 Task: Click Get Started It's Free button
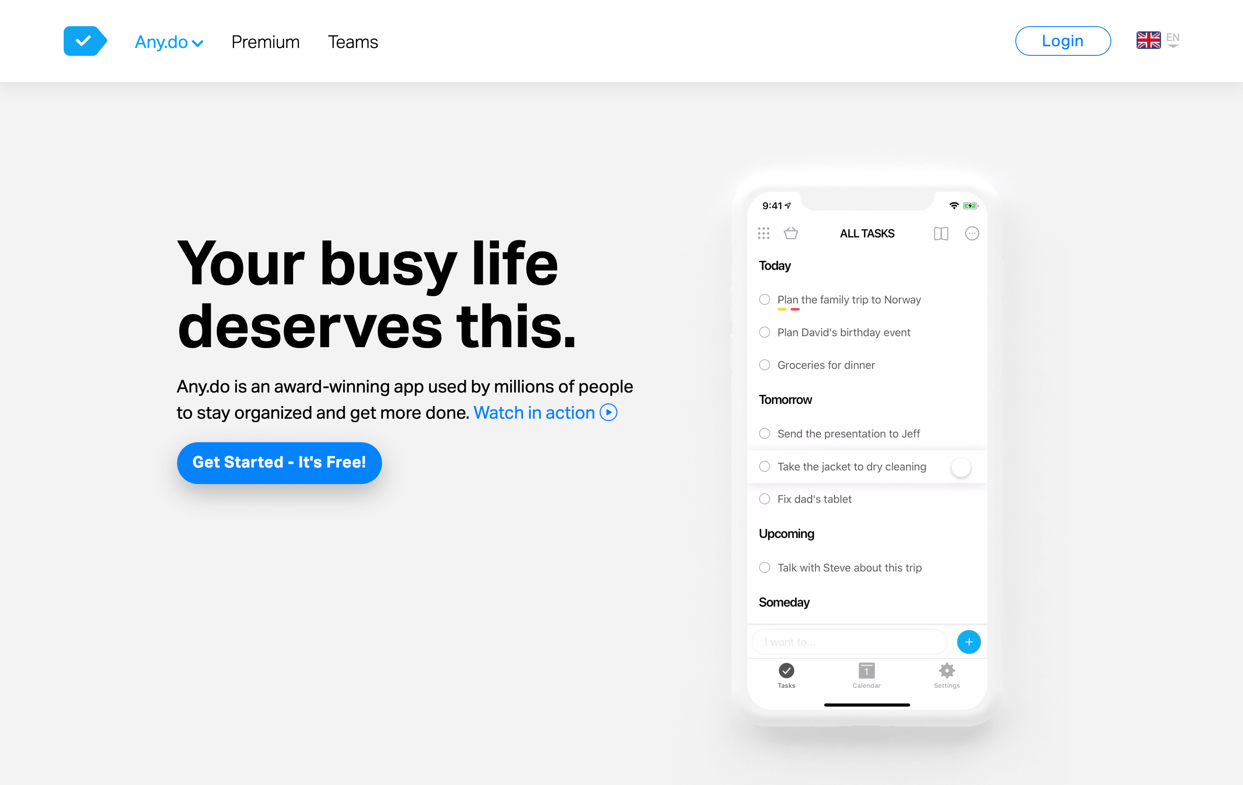pyautogui.click(x=279, y=462)
